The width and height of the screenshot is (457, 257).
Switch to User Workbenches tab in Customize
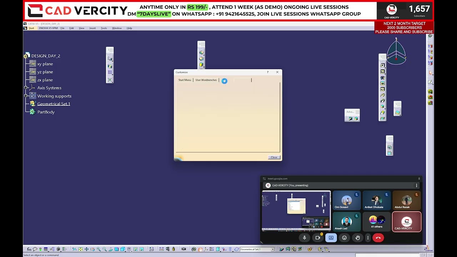[206, 80]
